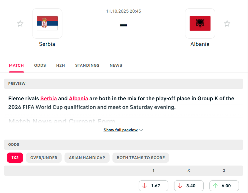Choose BOTH TEAMS TO SCORE filter
The height and width of the screenshot is (193, 248).
pos(141,158)
